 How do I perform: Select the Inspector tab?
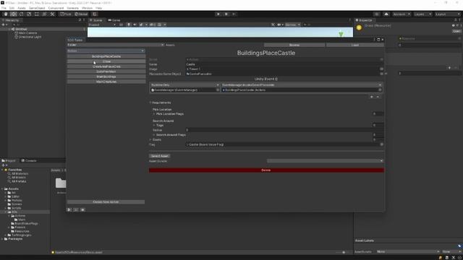(364, 20)
